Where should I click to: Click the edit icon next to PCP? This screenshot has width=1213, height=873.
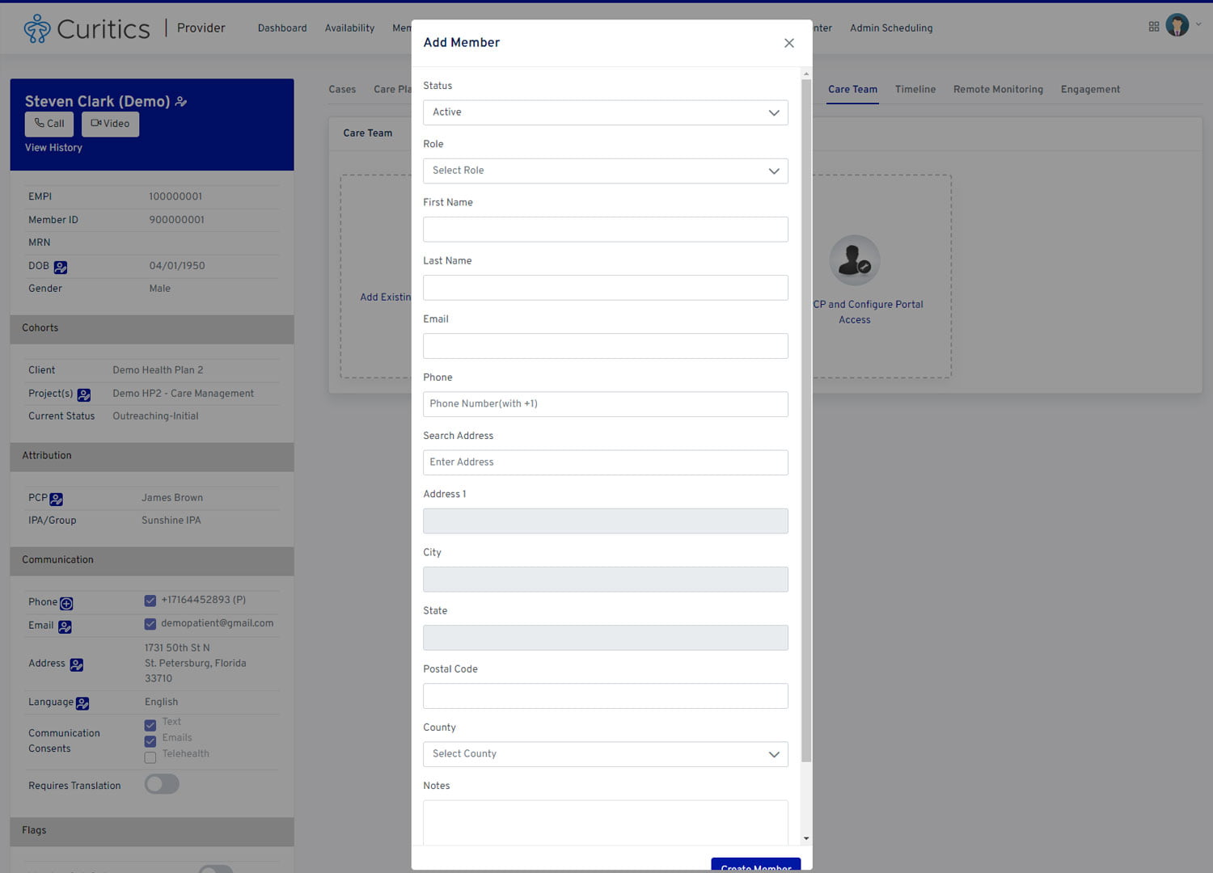pyautogui.click(x=57, y=499)
